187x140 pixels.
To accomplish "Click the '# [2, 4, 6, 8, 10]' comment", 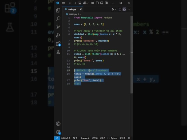I will click(86, 44).
